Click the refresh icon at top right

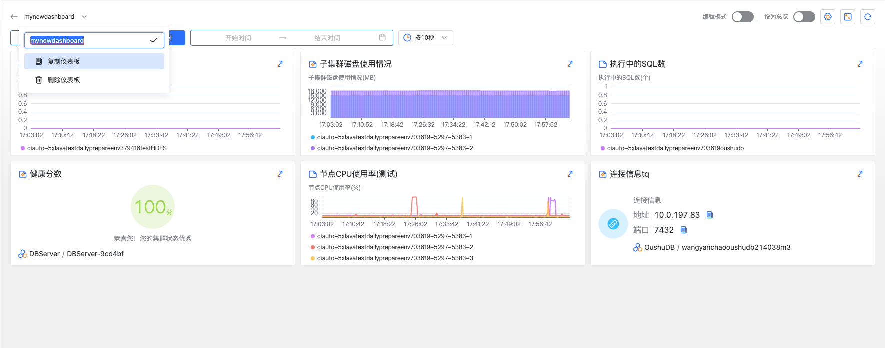tap(868, 17)
